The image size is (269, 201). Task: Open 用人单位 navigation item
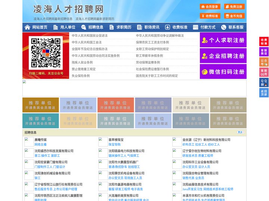point(68,27)
